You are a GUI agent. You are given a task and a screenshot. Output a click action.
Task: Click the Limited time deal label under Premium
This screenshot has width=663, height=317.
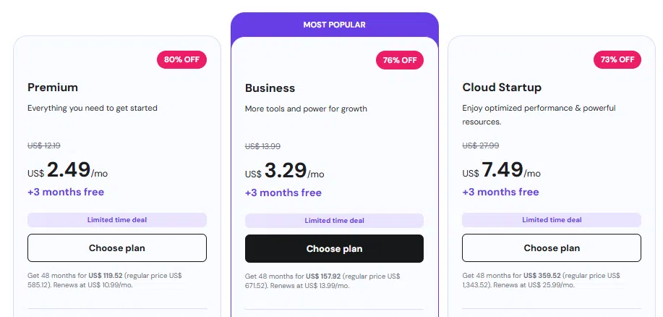116,220
